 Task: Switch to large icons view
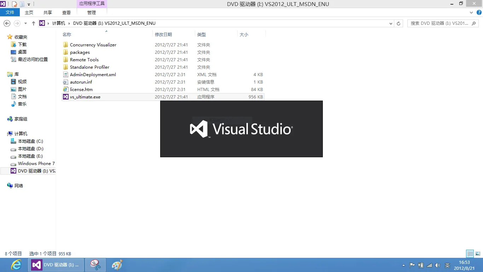pos(478,254)
